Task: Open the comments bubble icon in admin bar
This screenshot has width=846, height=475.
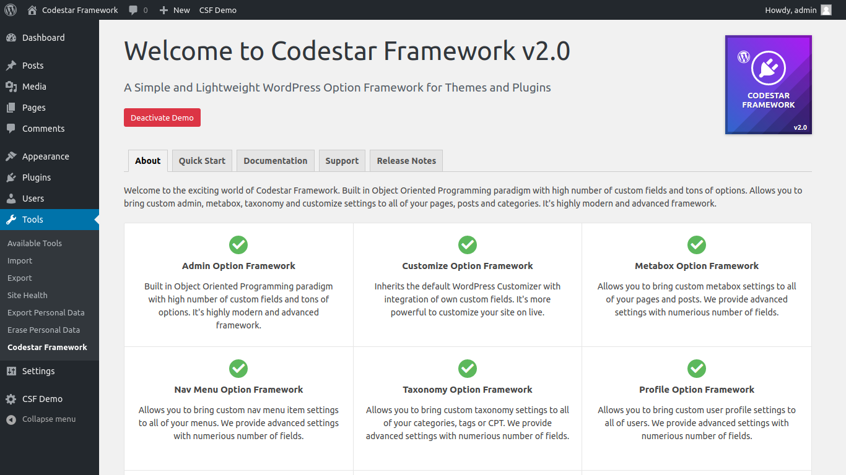Action: coord(133,10)
